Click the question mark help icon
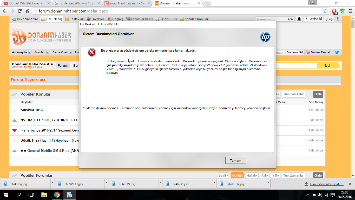The image size is (355, 200). point(306,19)
